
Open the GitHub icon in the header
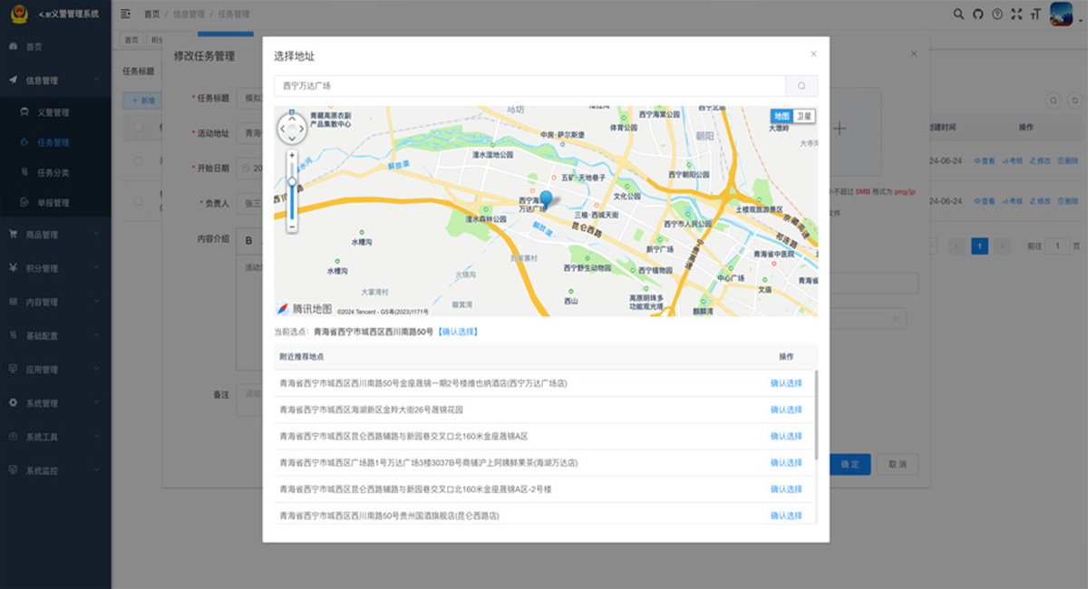tap(977, 14)
